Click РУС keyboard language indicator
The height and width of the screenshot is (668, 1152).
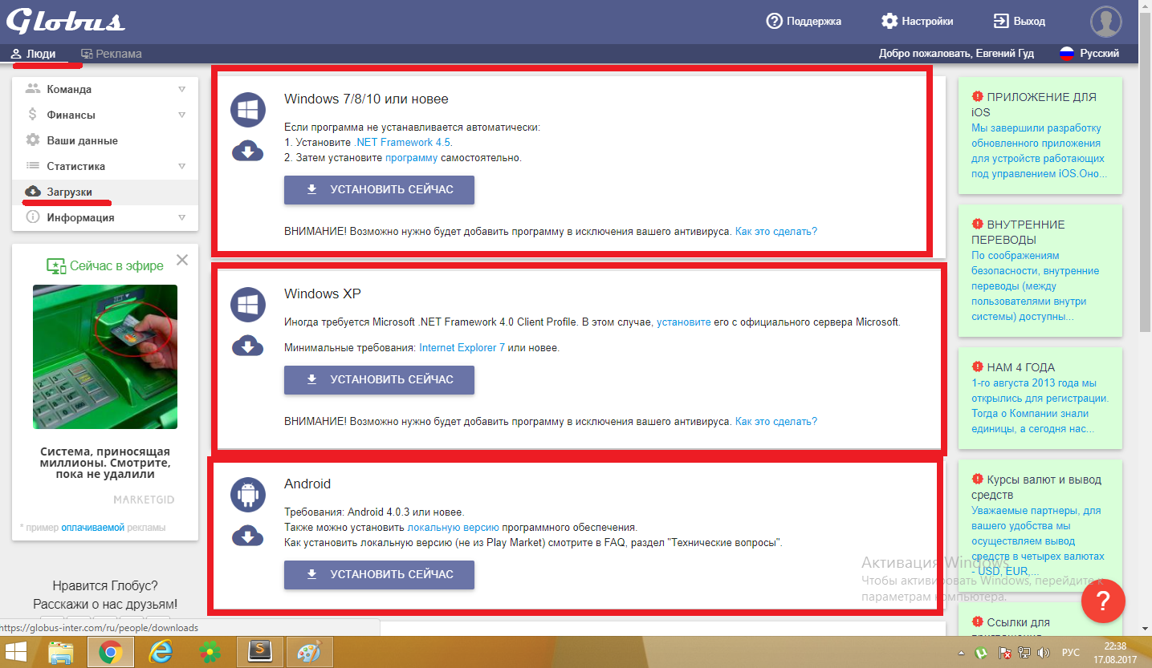click(x=1071, y=654)
